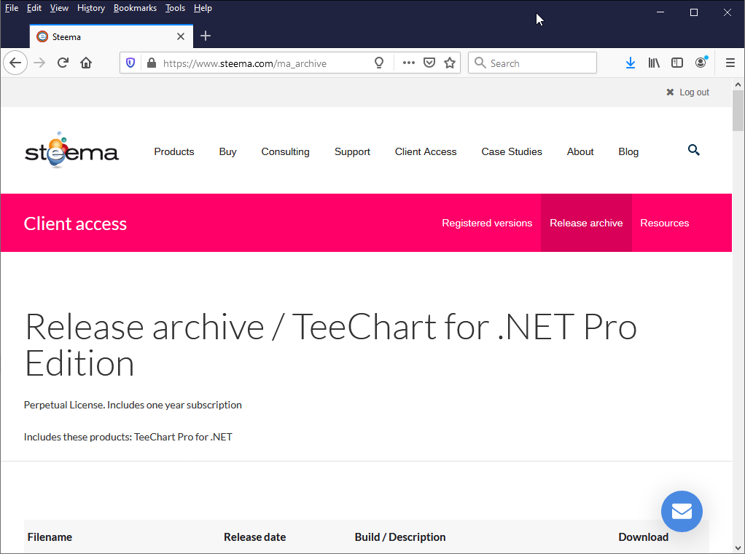Open the History menu
Viewport: 745px width, 554px height.
coord(90,8)
